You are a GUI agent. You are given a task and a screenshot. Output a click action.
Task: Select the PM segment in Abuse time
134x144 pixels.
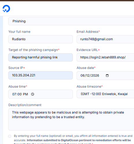25,94
